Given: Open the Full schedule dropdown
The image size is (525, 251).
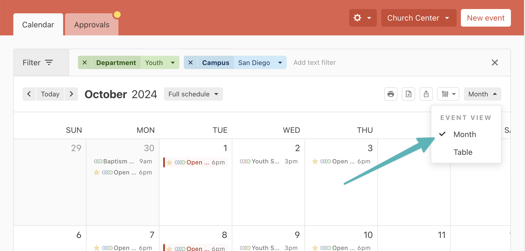Looking at the screenshot, I should [x=193, y=94].
